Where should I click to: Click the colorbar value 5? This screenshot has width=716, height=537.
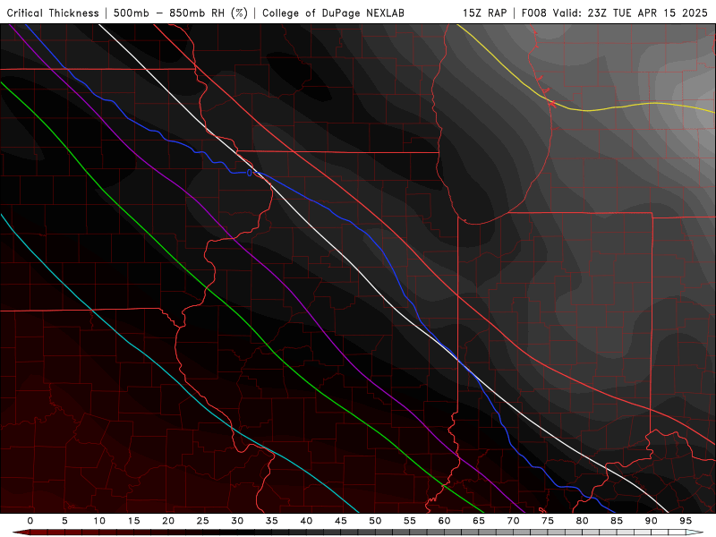click(64, 521)
